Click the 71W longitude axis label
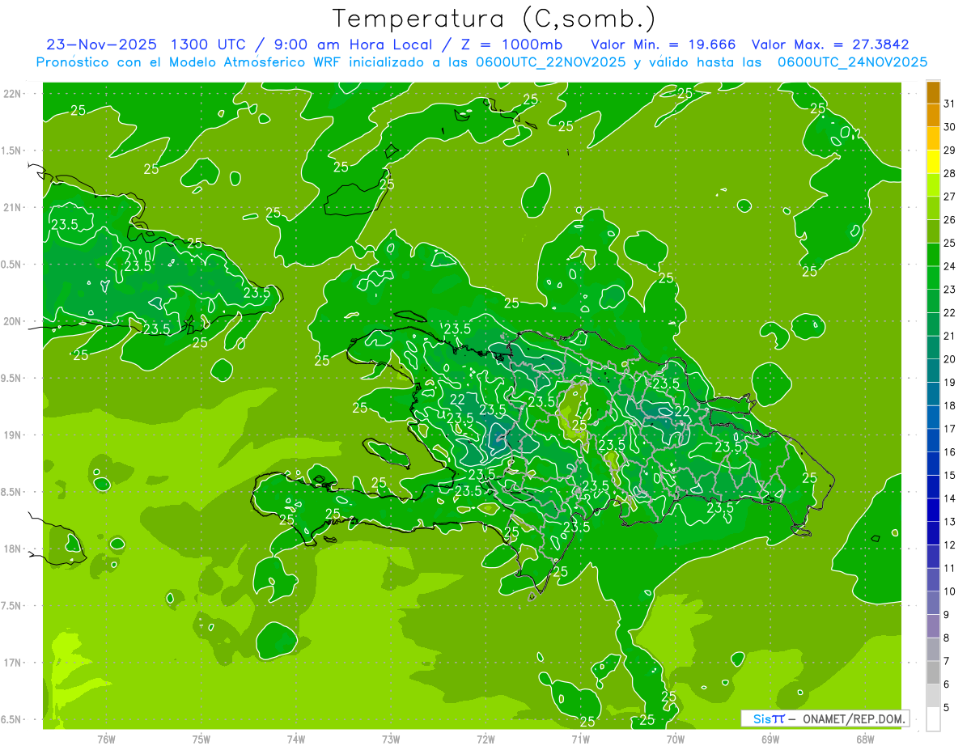The height and width of the screenshot is (750, 971). click(580, 739)
